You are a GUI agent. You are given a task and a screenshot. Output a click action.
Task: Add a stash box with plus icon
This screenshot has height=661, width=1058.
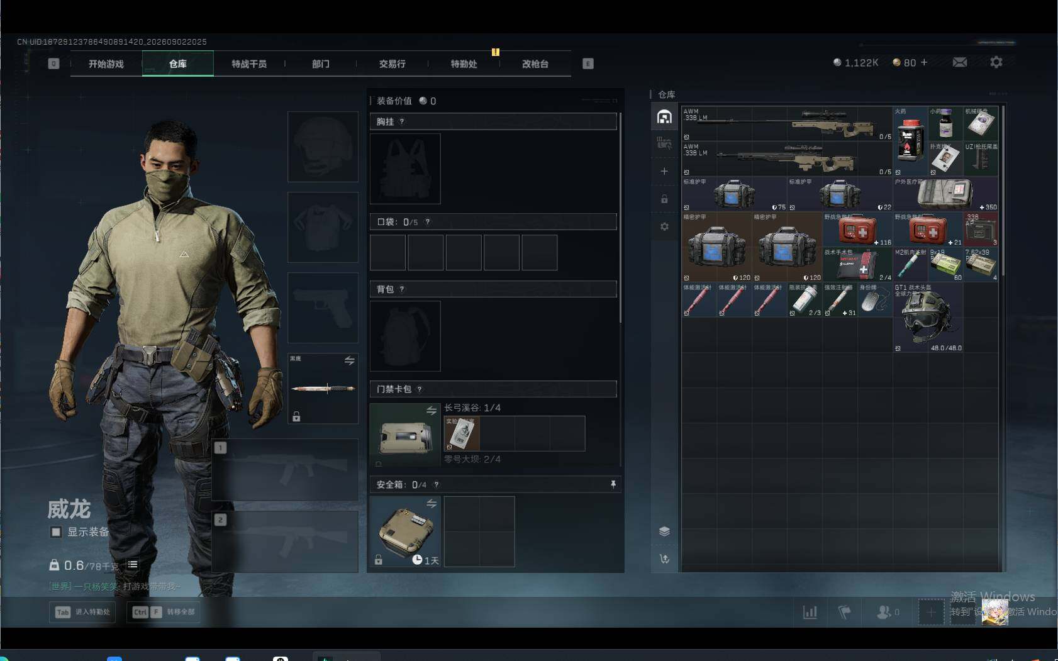664,171
